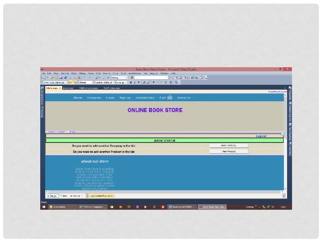
Task: Select the ONLINE BOOK STORE heading text
Action: coord(155,110)
